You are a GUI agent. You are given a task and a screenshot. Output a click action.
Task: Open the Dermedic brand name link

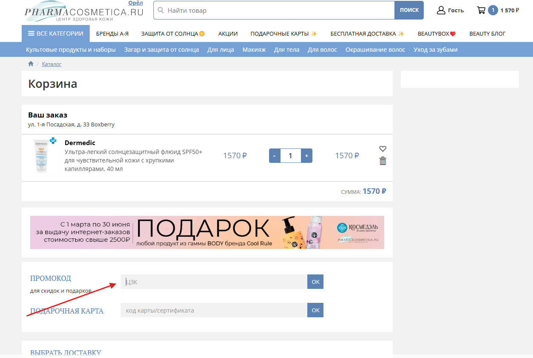click(80, 143)
